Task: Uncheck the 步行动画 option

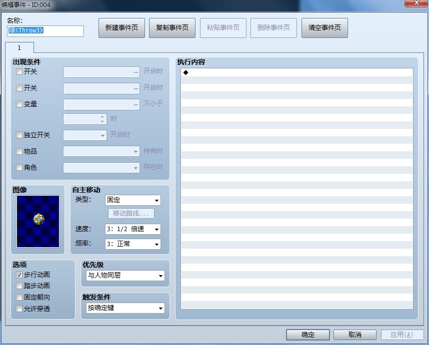Action: [19, 275]
